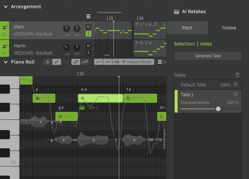Viewport: 249px width, 179px height.
Task: Click the Harm track voice icon
Action: (x=5, y=46)
